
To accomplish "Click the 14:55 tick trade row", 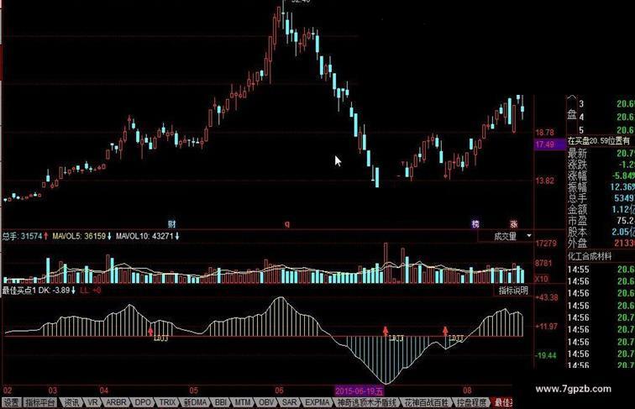I will pyautogui.click(x=601, y=270).
